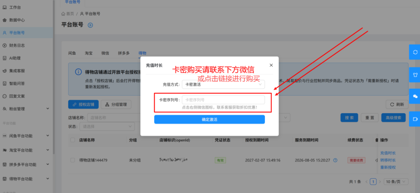Click the 确定激活 button
The image size is (420, 193).
click(x=210, y=119)
